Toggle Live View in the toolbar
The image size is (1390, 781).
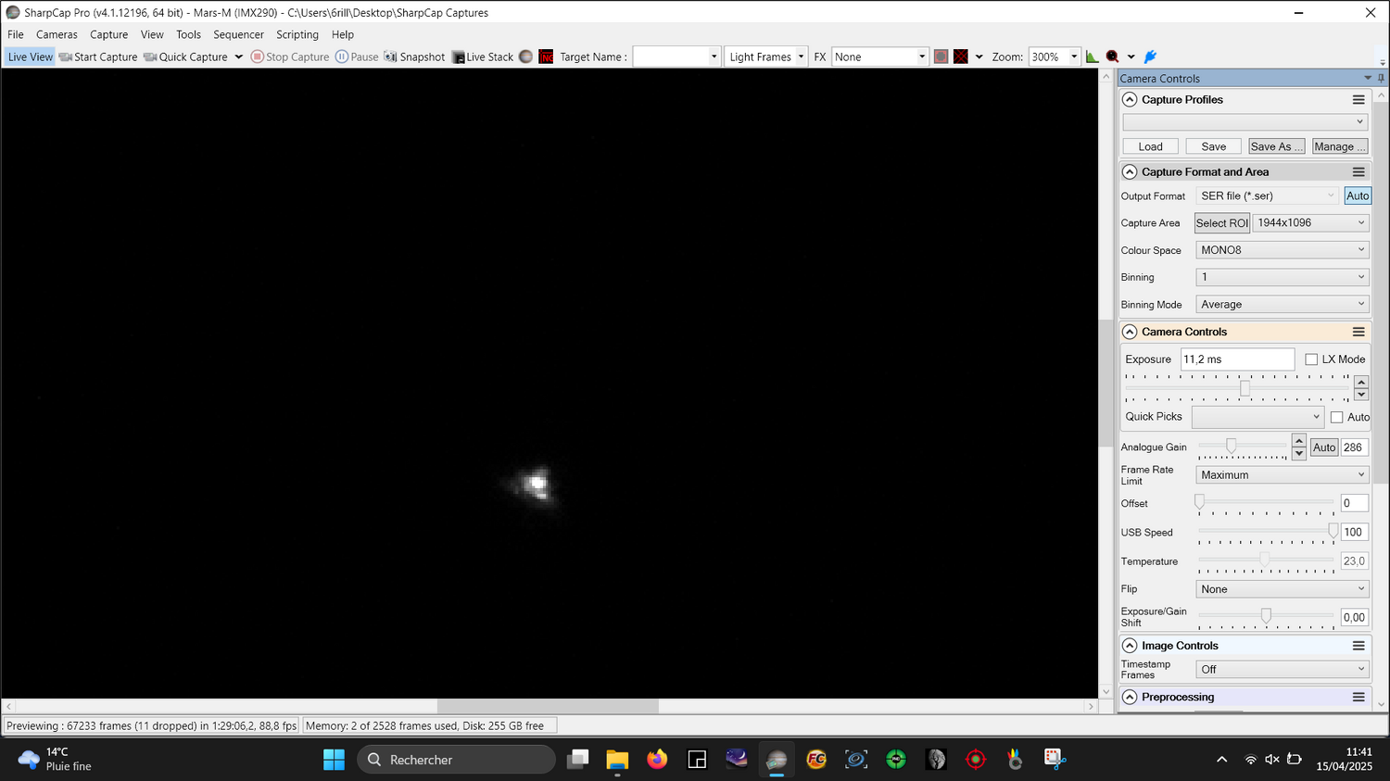[30, 57]
